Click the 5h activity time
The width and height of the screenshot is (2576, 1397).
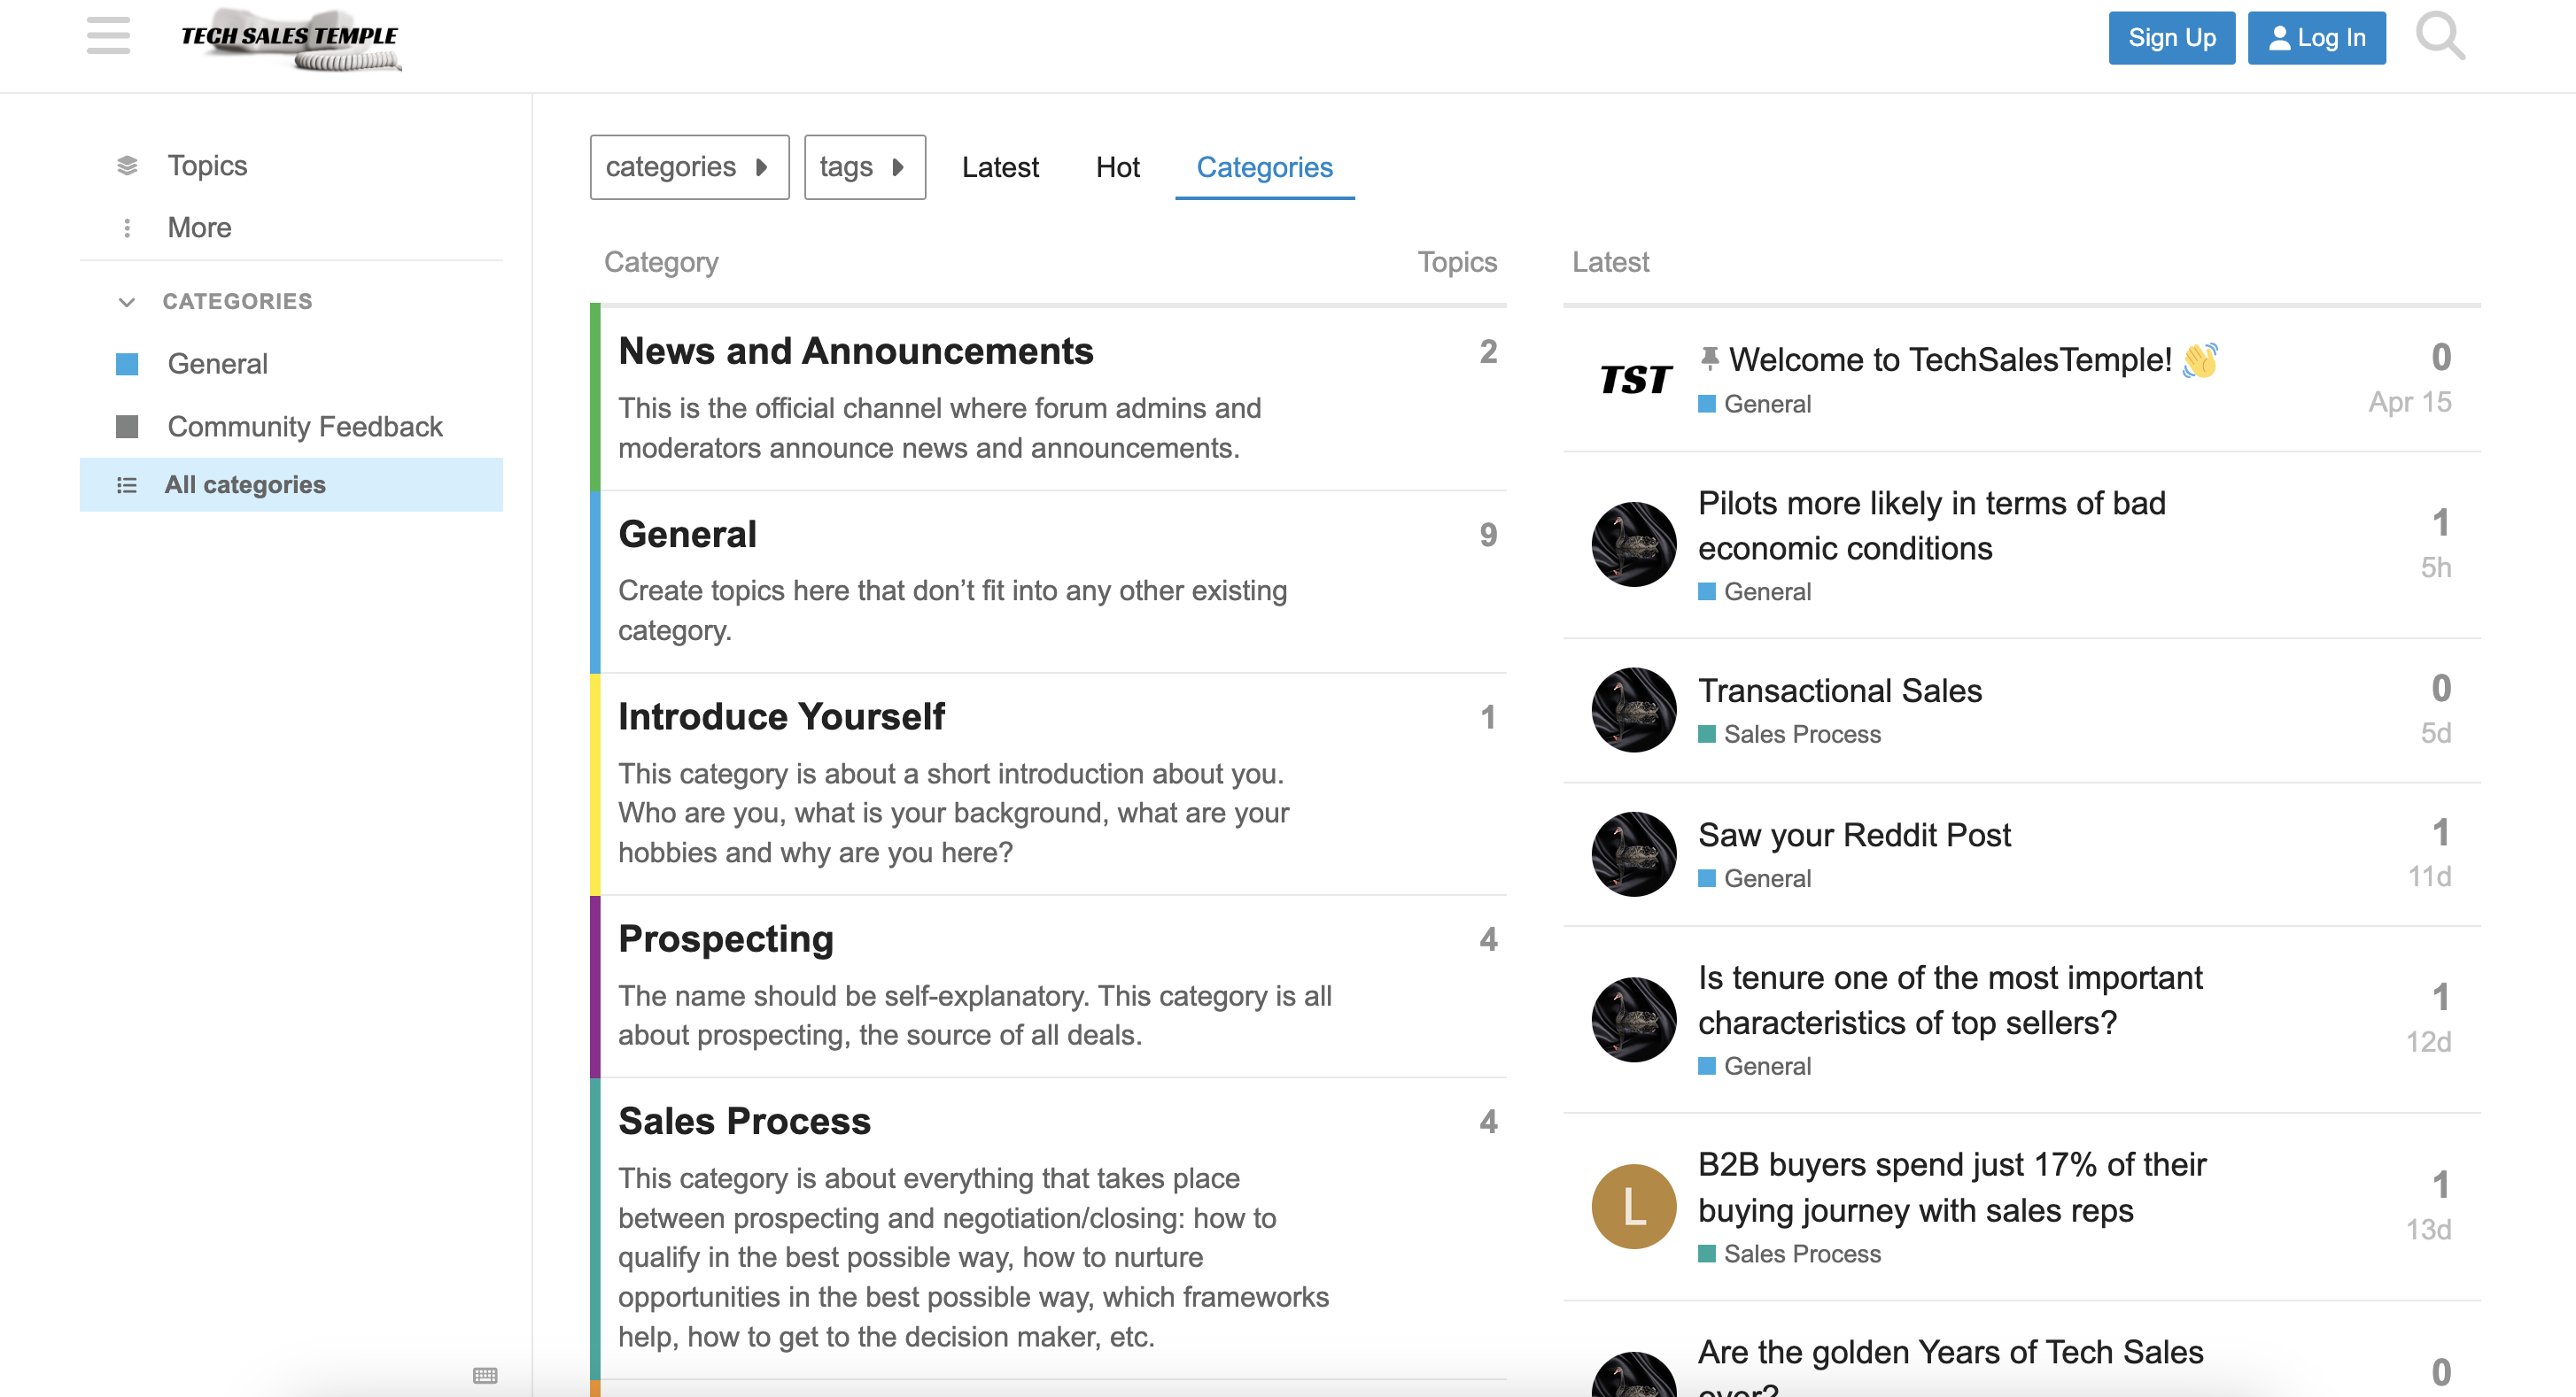click(x=2436, y=567)
